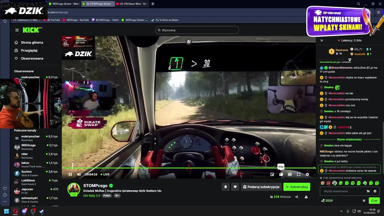Open niter recommended channel
Viewport: 384px width, 216px height.
[36, 156]
